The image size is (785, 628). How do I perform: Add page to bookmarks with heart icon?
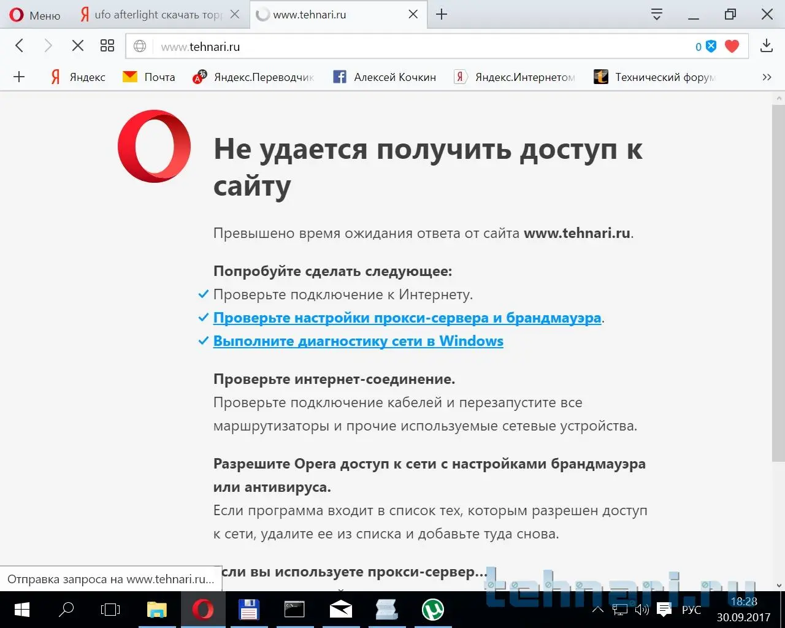coord(732,46)
